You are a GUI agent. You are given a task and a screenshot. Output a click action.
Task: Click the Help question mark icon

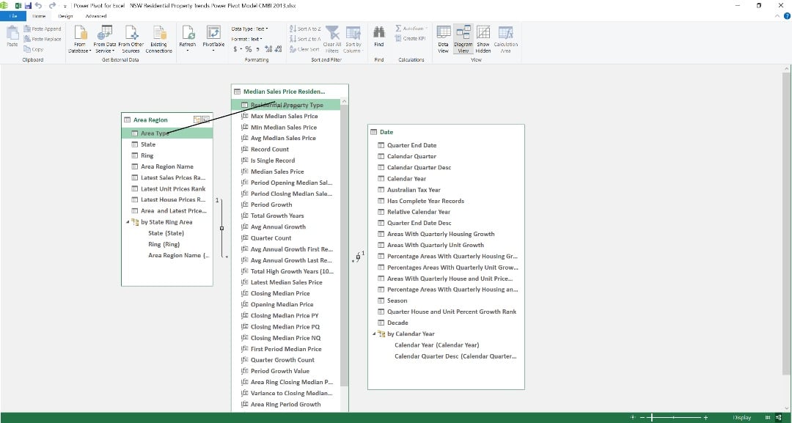tap(787, 16)
